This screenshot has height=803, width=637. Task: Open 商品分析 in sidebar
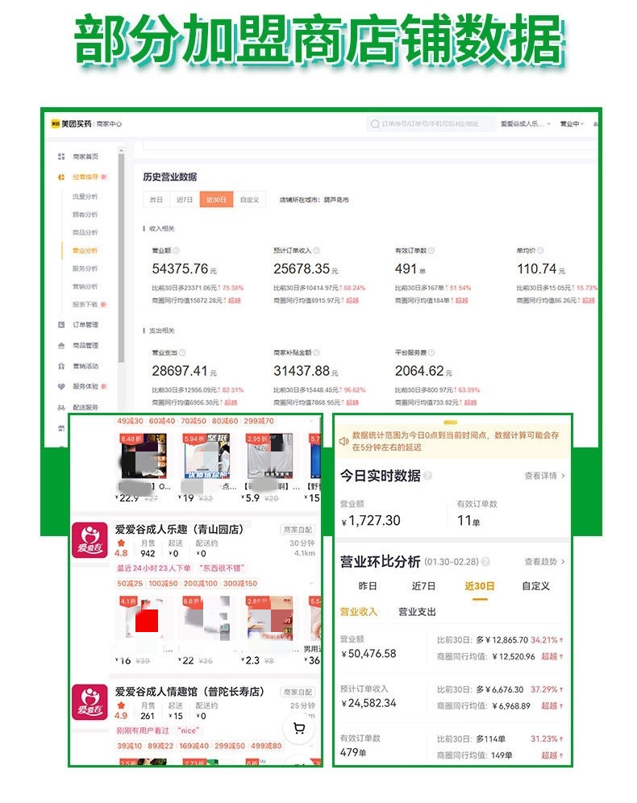click(x=85, y=232)
